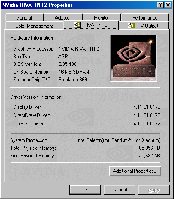Click the NVIDIA icon on TV Output tab
Screen dimensions: 174x199
coord(131,26)
